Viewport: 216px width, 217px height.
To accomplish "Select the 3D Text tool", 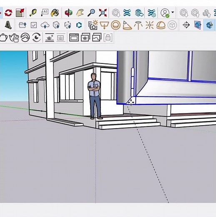I will click(x=8, y=25).
